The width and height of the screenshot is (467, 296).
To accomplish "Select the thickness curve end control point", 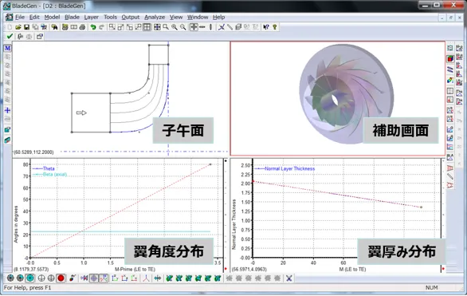I will click(421, 207).
